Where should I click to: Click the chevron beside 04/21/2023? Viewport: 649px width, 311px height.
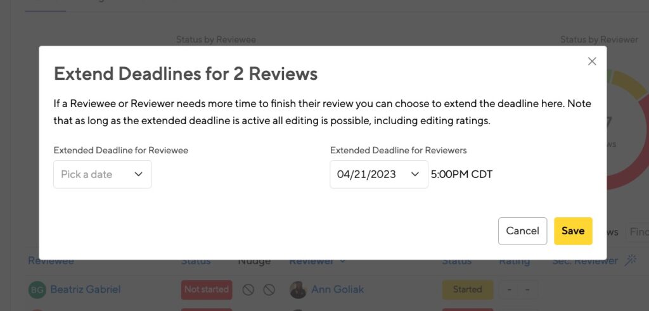(x=414, y=175)
